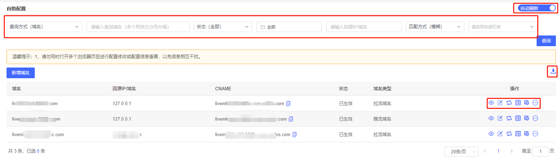Viewport: 560px width, 164px height.
Task: Click the globe icon in the 127.0.0.1 拉流域名 row
Action: tap(527, 103)
